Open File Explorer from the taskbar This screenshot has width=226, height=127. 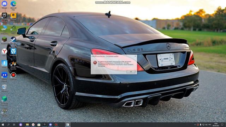tap(27, 125)
